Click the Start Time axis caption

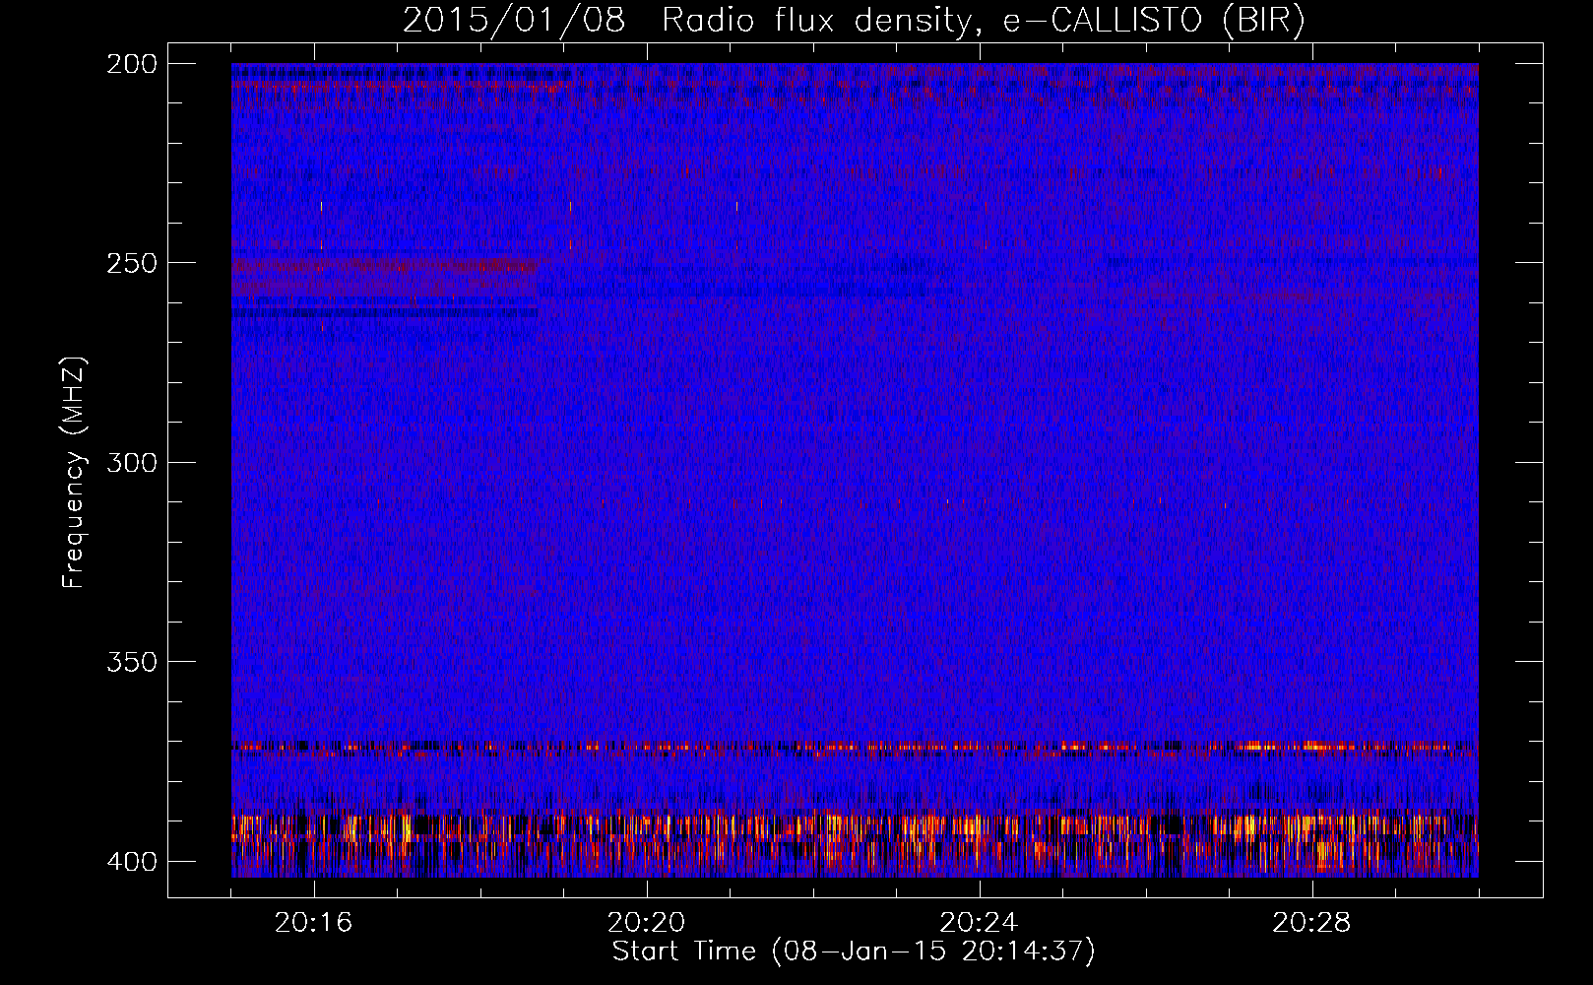[x=854, y=952]
